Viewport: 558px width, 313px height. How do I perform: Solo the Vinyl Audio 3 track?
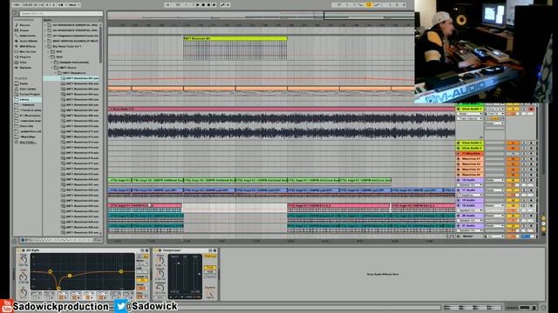click(x=524, y=148)
